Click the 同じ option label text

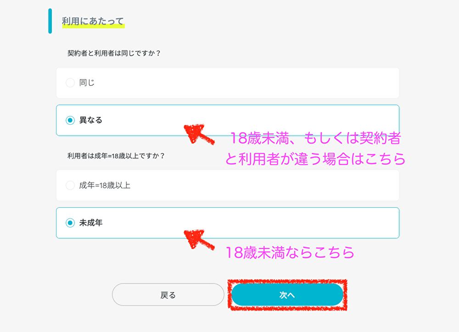(x=87, y=83)
